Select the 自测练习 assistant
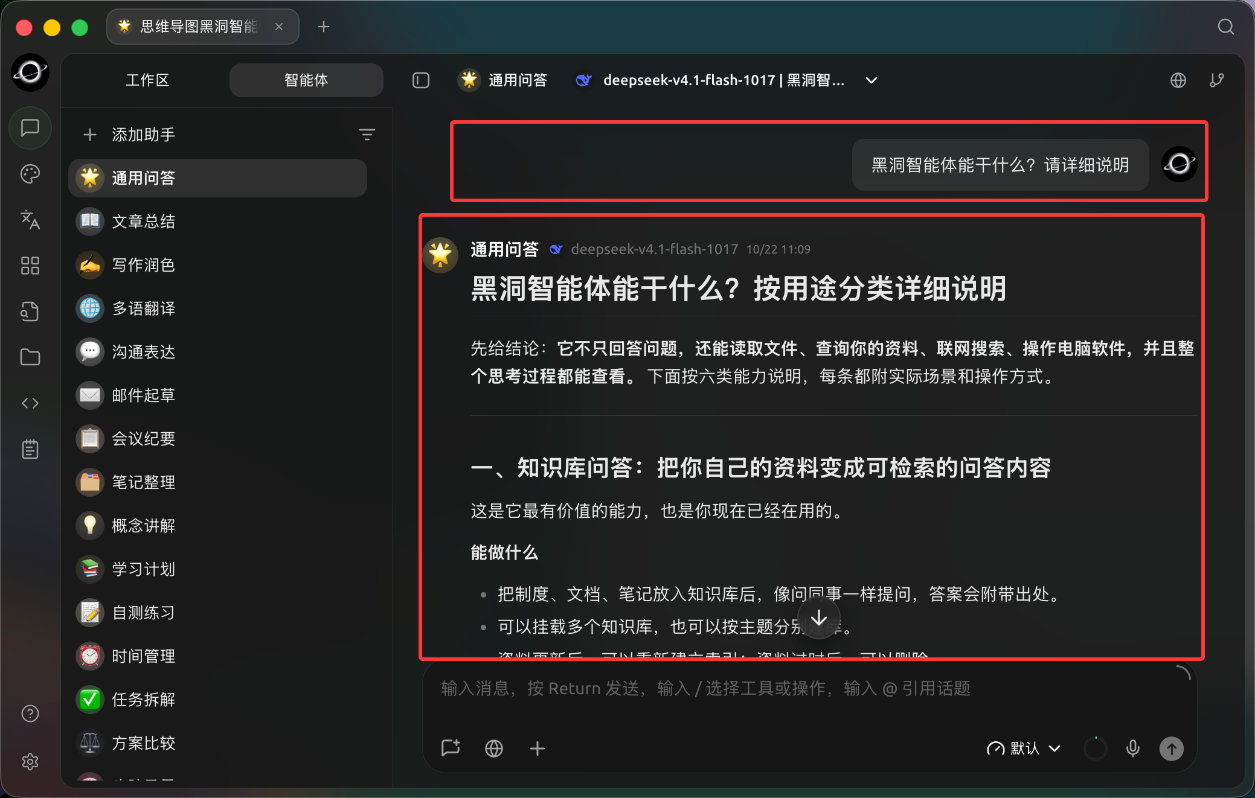The image size is (1255, 798). point(217,613)
